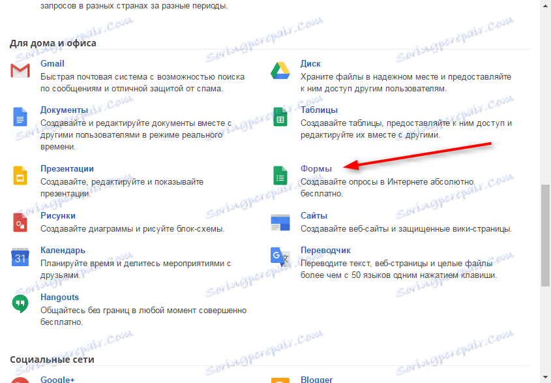
Task: Click the 'Быстрая почтовая система' description
Action: tap(142, 83)
